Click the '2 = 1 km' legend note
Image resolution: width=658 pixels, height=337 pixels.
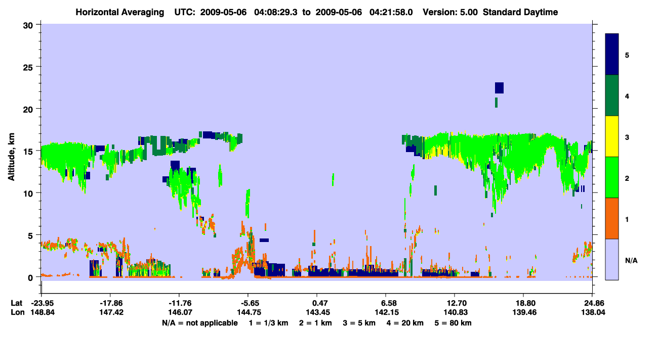pyautogui.click(x=315, y=323)
